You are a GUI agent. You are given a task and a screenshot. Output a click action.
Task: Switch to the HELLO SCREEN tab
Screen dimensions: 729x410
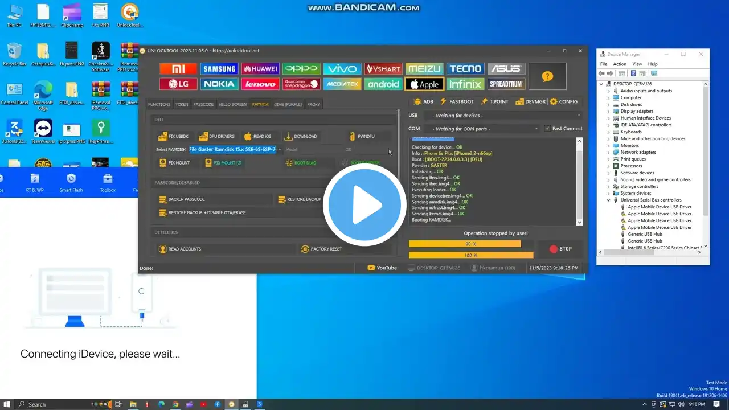(x=232, y=104)
